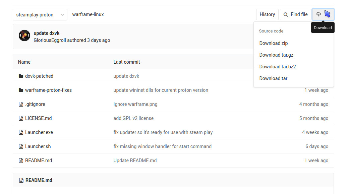Click the README.md file list icon
Screen dimensions: 348x194
point(21,160)
